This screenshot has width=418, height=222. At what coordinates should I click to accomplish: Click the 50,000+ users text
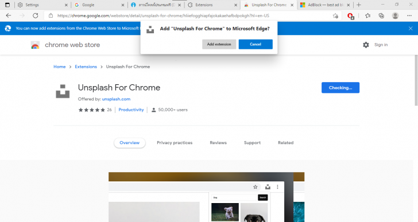click(173, 110)
